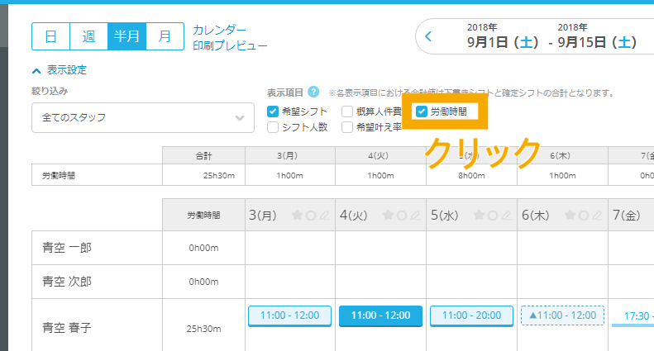
Task: Click the circle icon for 6(木)
Action: coord(584,216)
